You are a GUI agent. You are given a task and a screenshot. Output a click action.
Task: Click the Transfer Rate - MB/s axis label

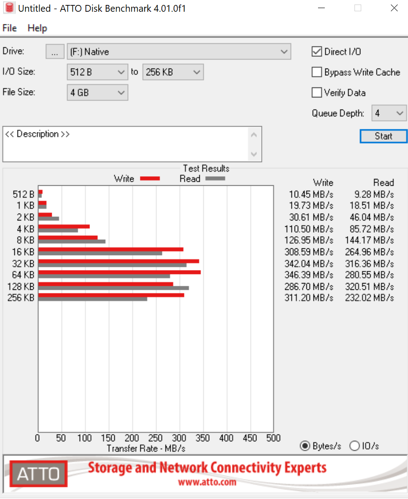(146, 449)
